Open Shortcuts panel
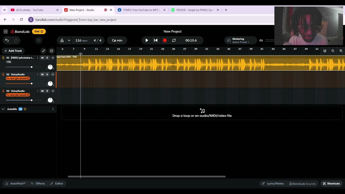Viewport: 345px width, 194px height. point(331,183)
